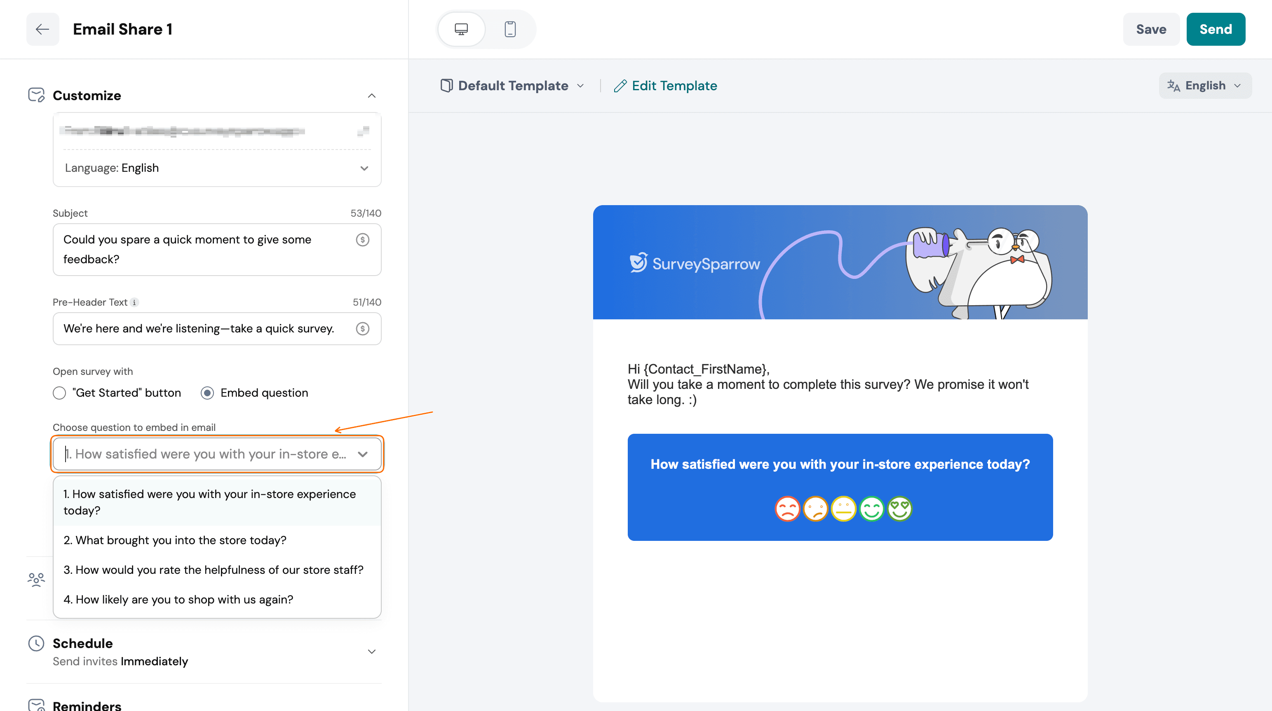The image size is (1272, 711).
Task: Click the very unhappy red smiley
Action: tap(787, 509)
